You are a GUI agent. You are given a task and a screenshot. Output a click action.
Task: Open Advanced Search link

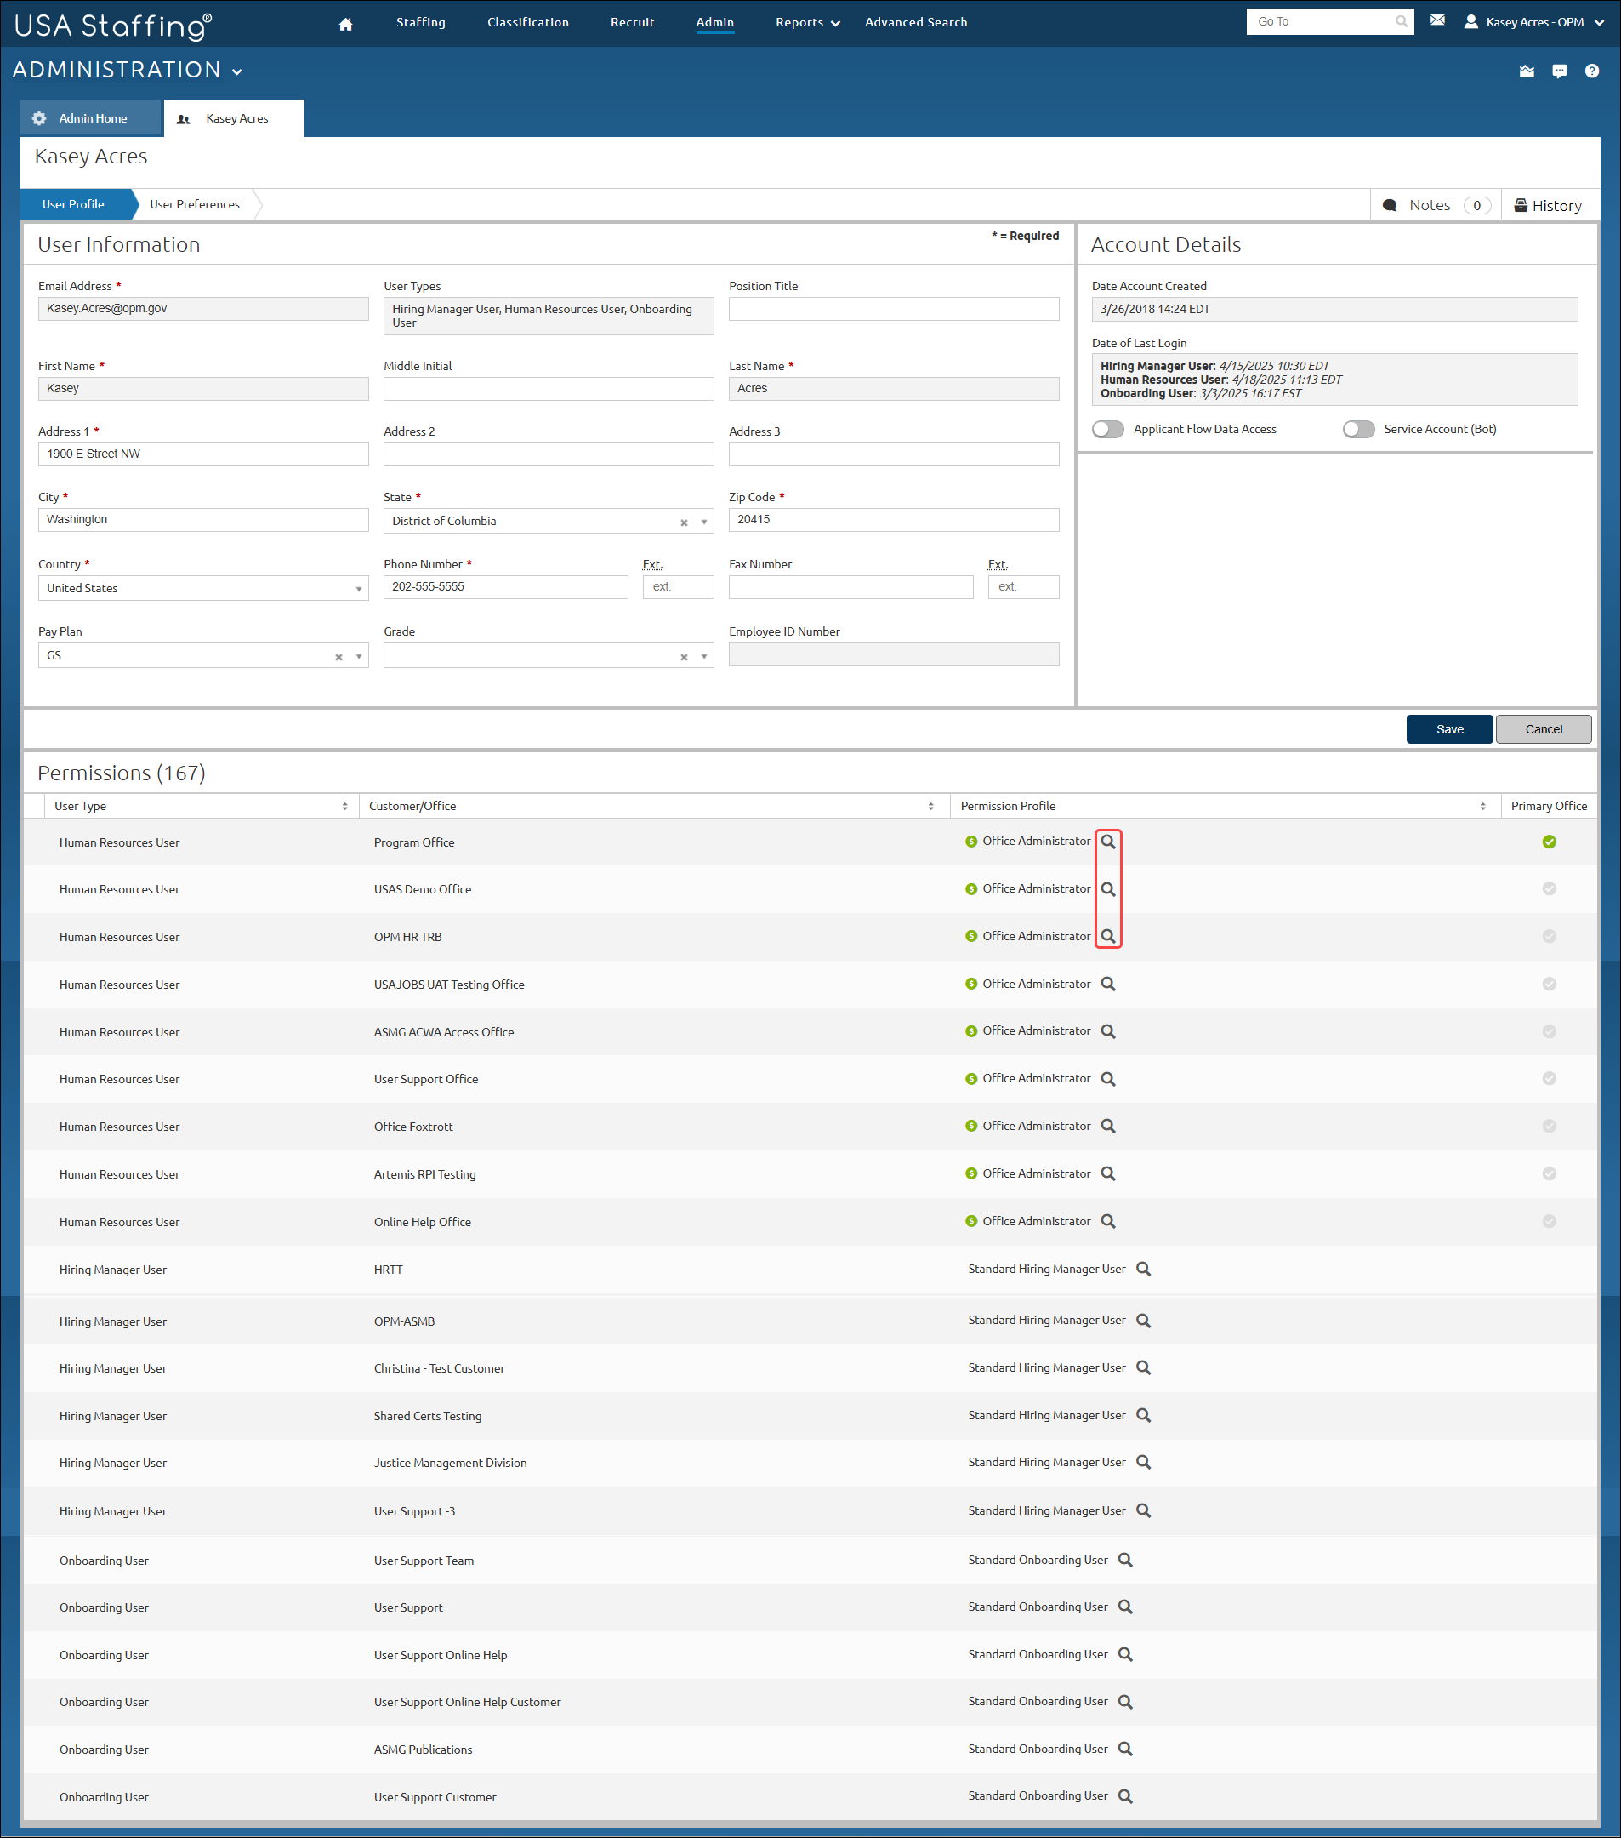(916, 22)
